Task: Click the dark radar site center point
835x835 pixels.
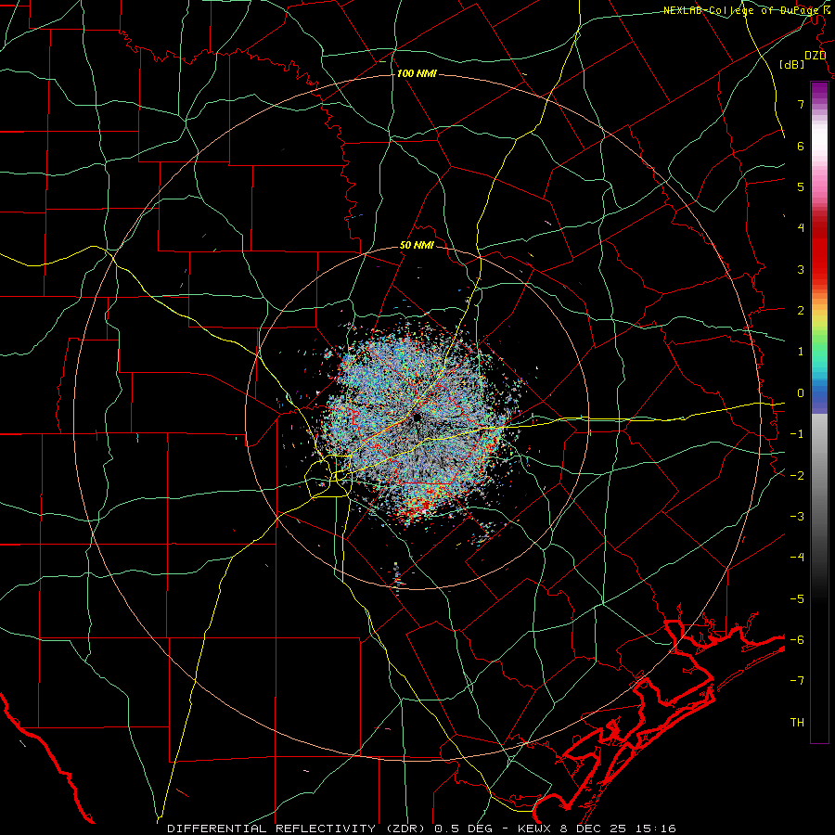Action: pos(417,417)
